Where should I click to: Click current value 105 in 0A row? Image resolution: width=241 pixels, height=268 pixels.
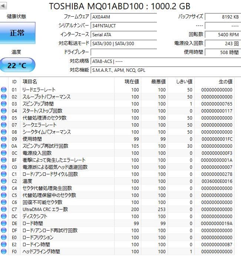(x=135, y=146)
